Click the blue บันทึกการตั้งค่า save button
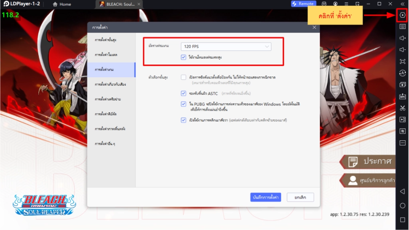This screenshot has height=230, width=409. click(266, 197)
